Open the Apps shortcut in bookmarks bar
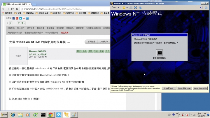This screenshot has height=118, width=210. [7, 13]
